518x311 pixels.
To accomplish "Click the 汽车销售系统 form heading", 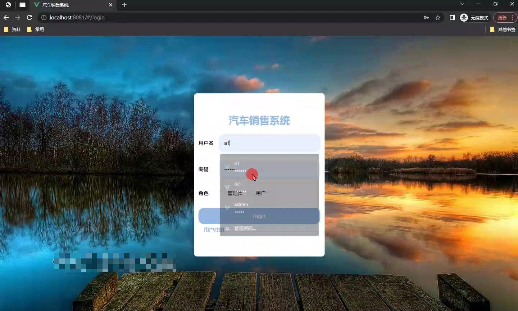I will tap(259, 121).
